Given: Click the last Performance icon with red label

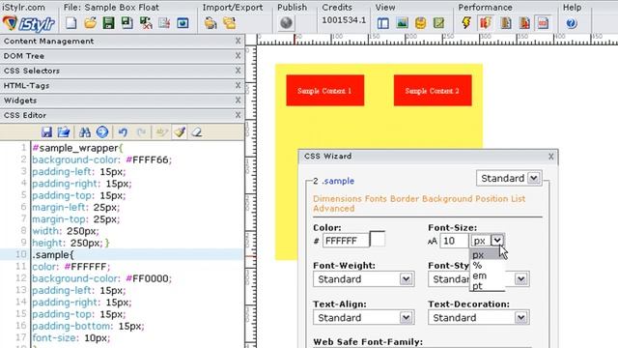Looking at the screenshot, I should (543, 23).
